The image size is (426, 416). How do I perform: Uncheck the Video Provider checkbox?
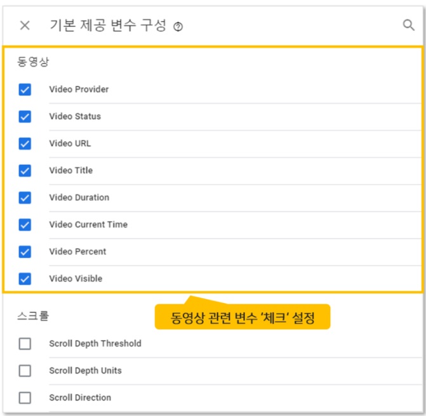coord(25,89)
